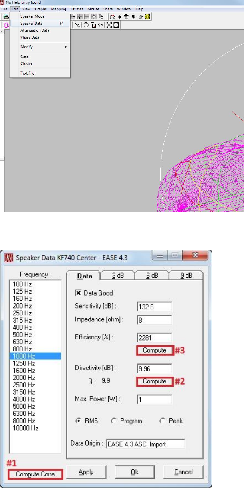Viewport: 244px width, 488px height.
Task: Click the pointer pick tool icon in second toolbar
Action: point(77,24)
